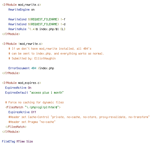This screenshot has height=146, width=152.
Task: Click the ExpiresActive On line
Action: pos(18,88)
